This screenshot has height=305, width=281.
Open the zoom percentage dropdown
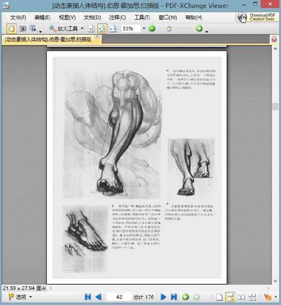tap(144, 29)
